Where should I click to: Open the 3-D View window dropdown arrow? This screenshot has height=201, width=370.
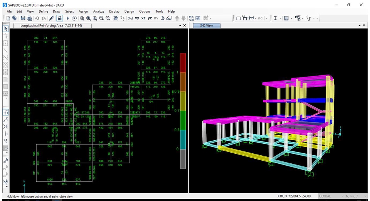tap(360, 25)
